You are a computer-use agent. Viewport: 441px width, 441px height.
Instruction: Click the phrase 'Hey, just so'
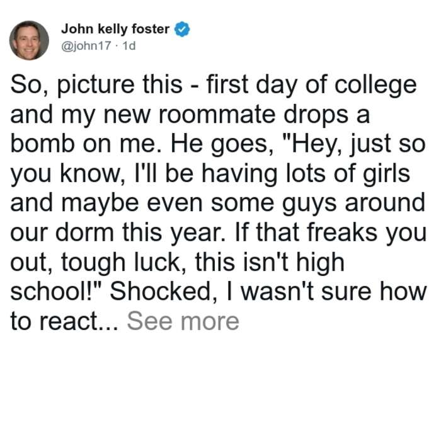click(x=359, y=144)
